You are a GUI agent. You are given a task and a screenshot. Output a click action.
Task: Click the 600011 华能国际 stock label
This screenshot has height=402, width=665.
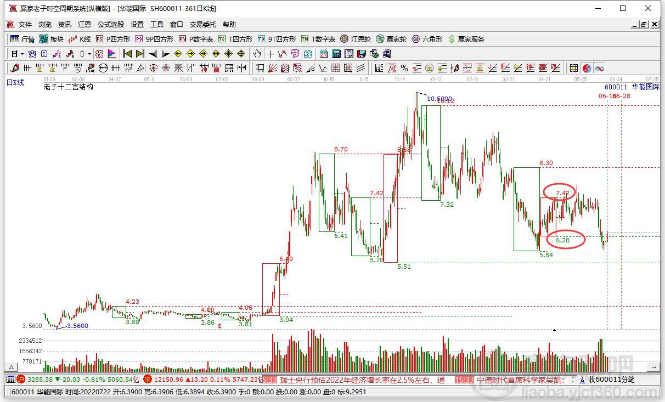(632, 87)
